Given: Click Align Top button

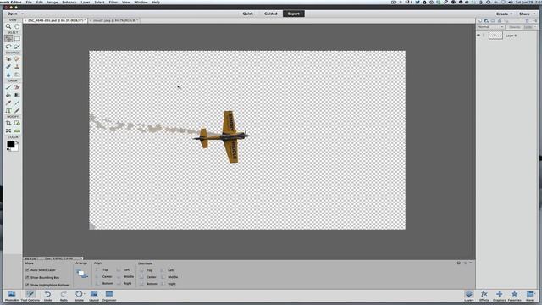Looking at the screenshot, I should 102,270.
